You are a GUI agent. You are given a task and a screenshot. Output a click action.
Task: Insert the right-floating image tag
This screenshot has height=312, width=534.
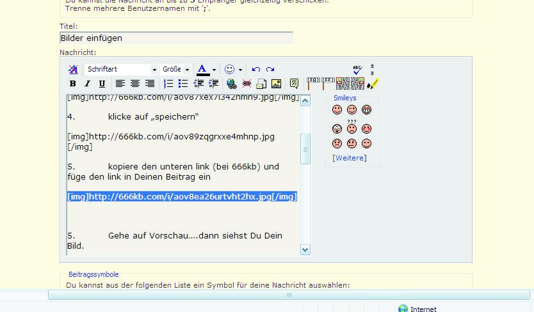click(x=357, y=84)
